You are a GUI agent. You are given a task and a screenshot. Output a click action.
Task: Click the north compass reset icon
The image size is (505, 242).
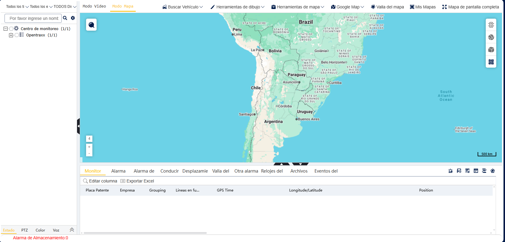tap(491, 62)
